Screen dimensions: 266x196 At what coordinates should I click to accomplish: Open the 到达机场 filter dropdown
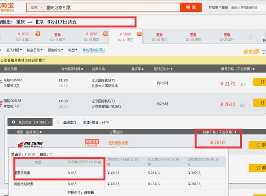[55, 50]
